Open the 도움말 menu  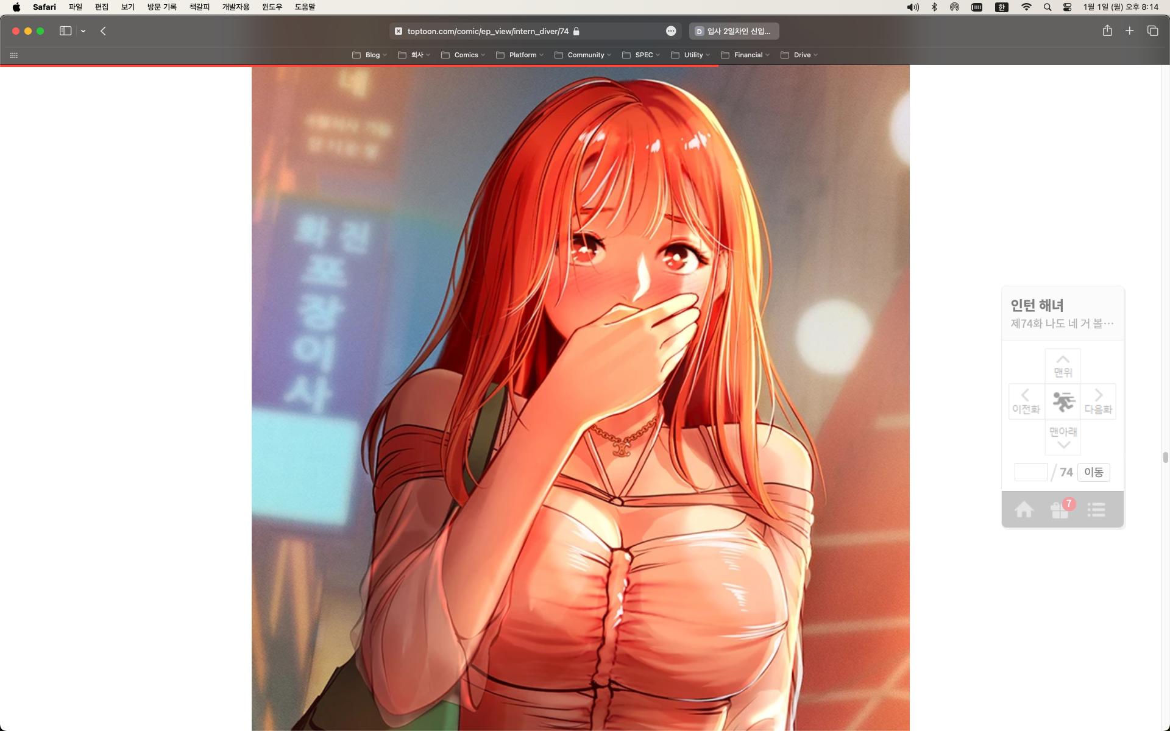[305, 7]
